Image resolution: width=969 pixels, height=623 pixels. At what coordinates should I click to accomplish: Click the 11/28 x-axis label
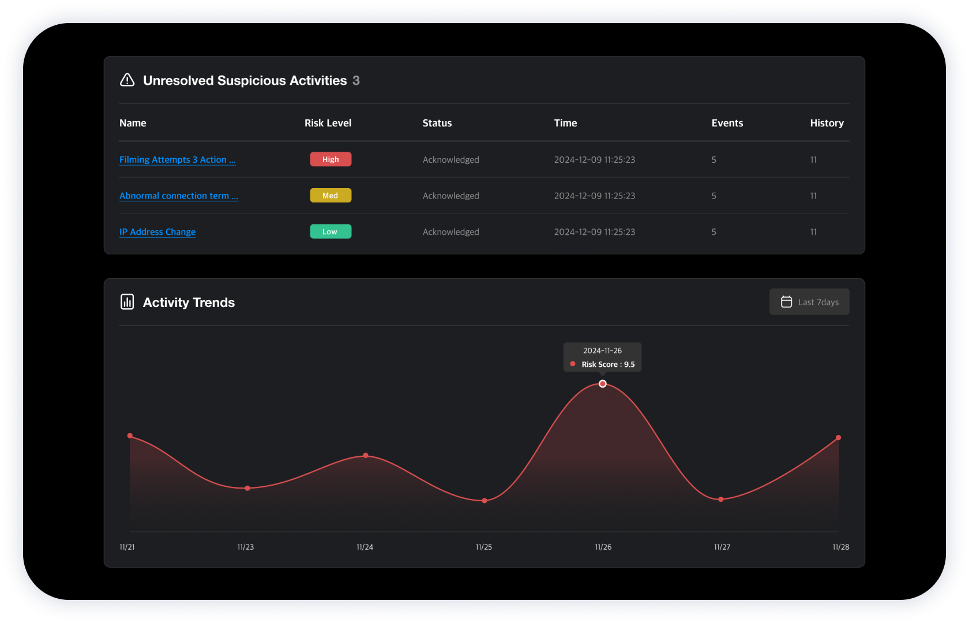pos(840,547)
